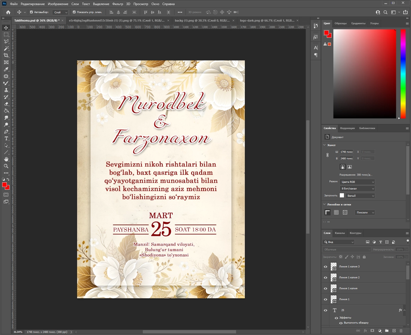Viewport: 411px width, 335px height.
Task: Toggle visibility of «Линия 1 копия 3»
Action: 325,267
